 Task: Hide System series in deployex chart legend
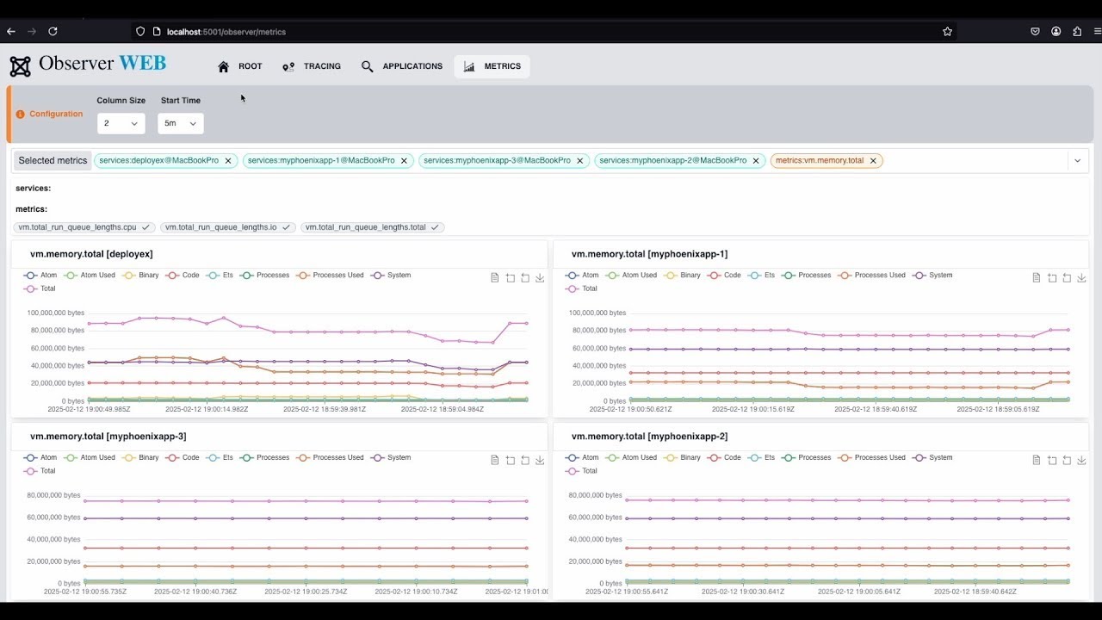391,276
